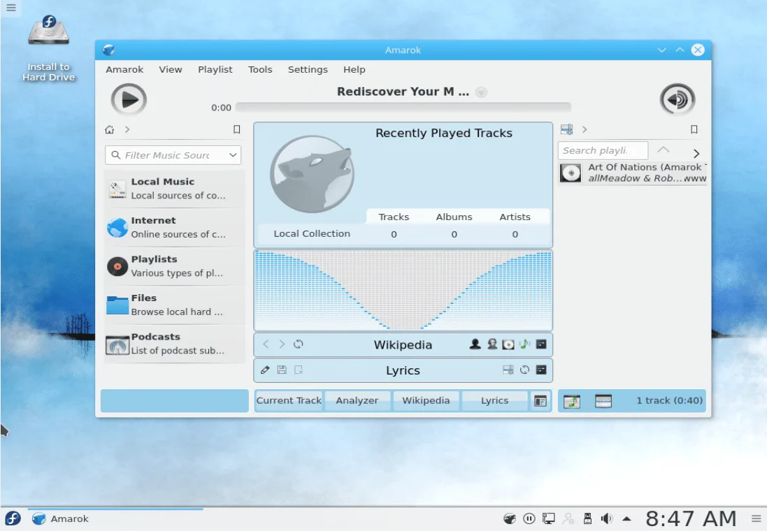This screenshot has width=767, height=531.
Task: Go forward in Wikipedia applet
Action: pos(282,344)
